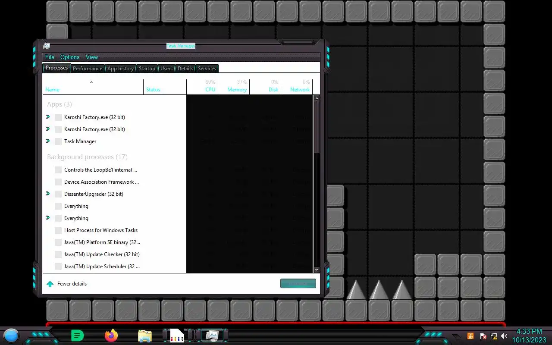Viewport: 552px width, 345px height.
Task: Select the Task Manager process row
Action: 178,141
